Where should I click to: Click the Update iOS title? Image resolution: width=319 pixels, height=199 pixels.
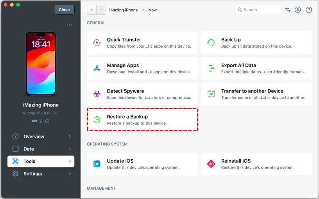click(x=120, y=161)
